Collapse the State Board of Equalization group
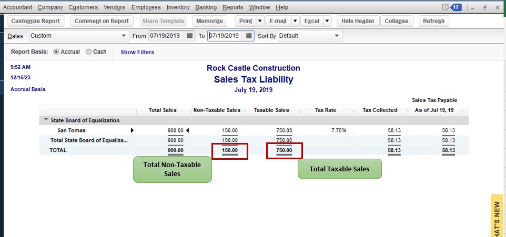The image size is (506, 237). [x=46, y=120]
